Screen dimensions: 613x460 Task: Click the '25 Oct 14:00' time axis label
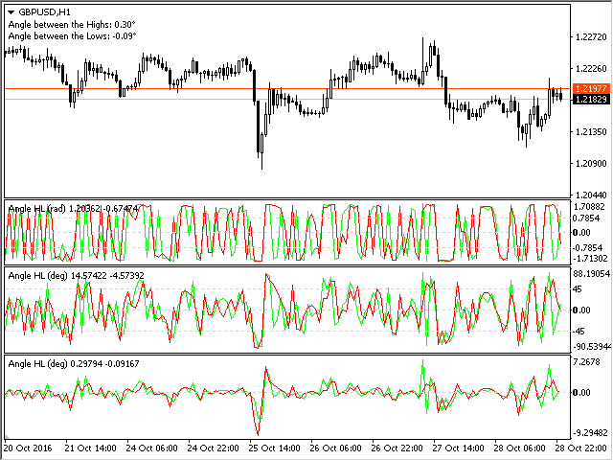click(x=274, y=448)
